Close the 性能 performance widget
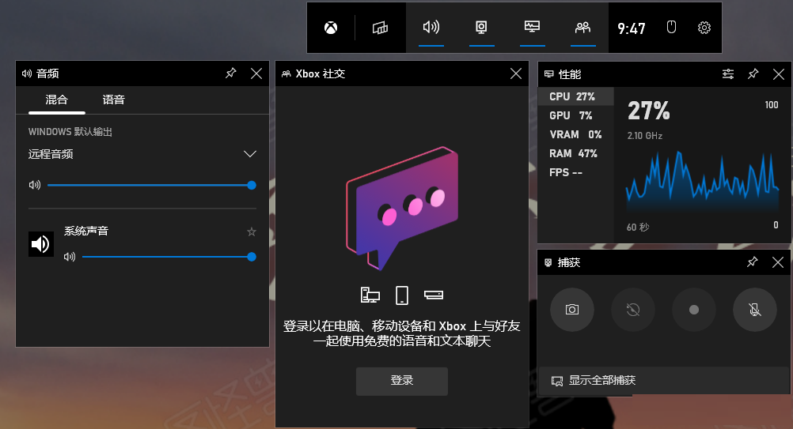This screenshot has width=793, height=429. pyautogui.click(x=779, y=74)
